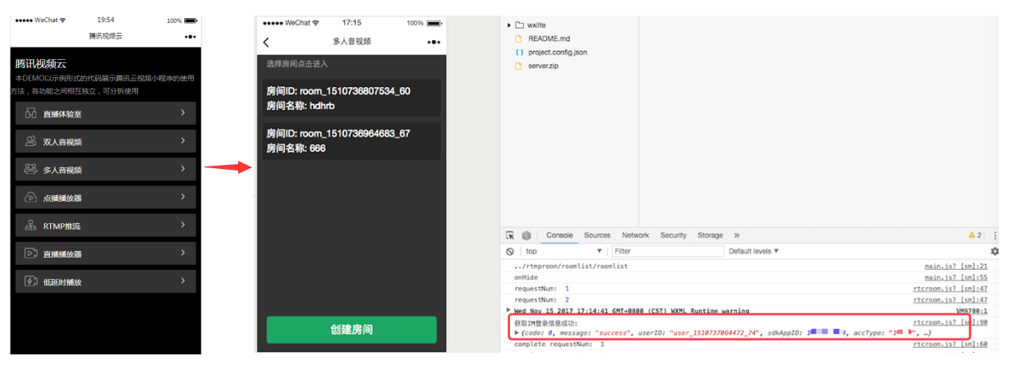The width and height of the screenshot is (1016, 379).
Task: Open the more menu dots on the 腾讯视频云 screen
Action: click(x=190, y=36)
